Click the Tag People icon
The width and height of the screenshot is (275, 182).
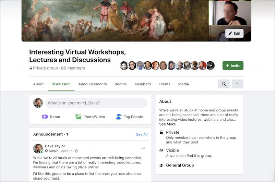pos(119,117)
